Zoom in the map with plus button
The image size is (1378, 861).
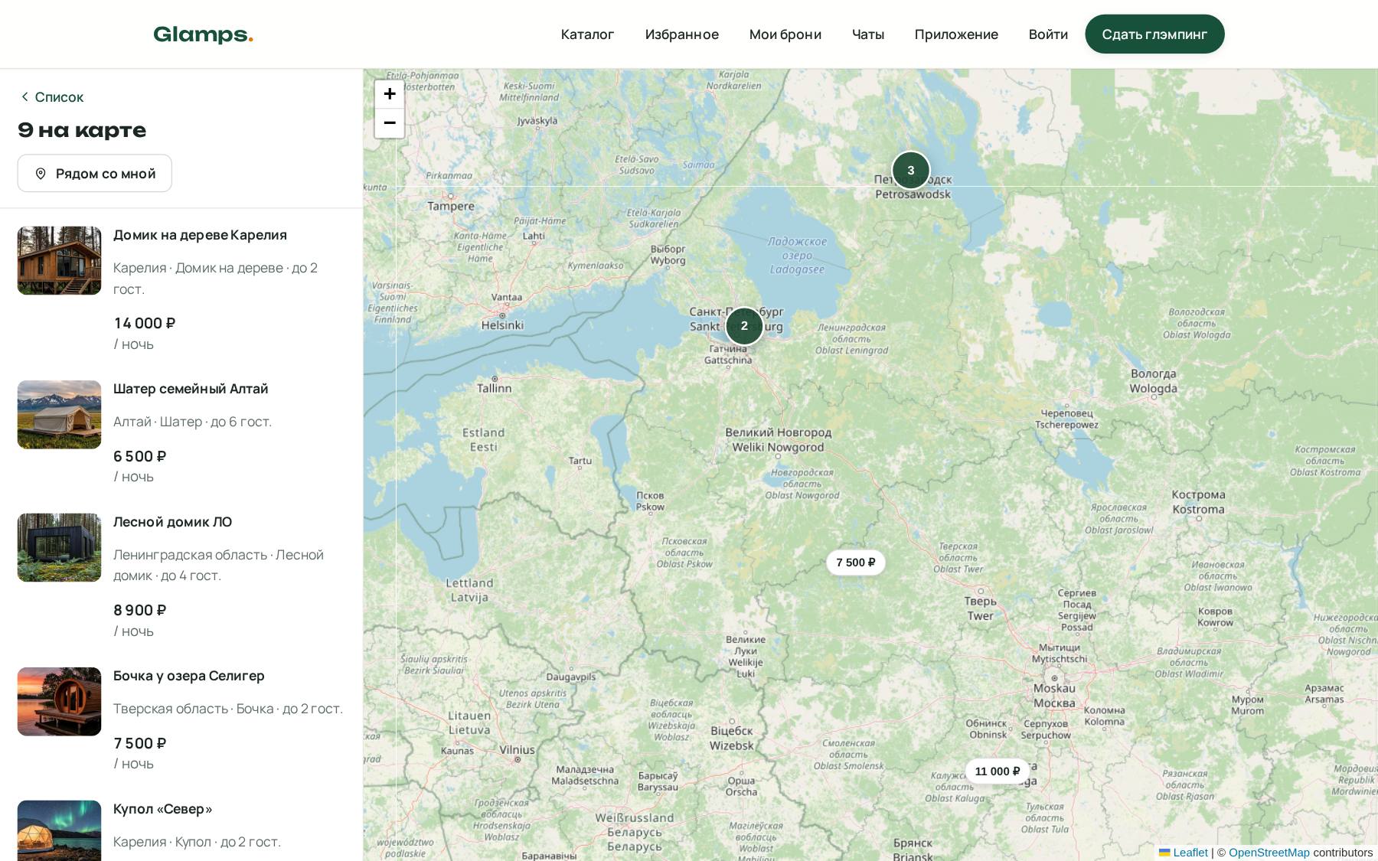coord(389,94)
